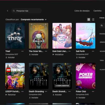This screenshot has width=105, height=105.
Task: Open Death Stranding cover with 3 complementos
Action: [62, 76]
